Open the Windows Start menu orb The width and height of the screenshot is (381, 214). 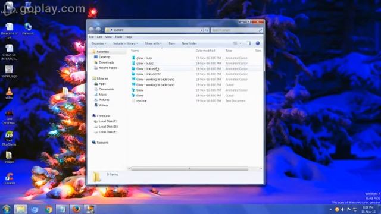(7, 209)
